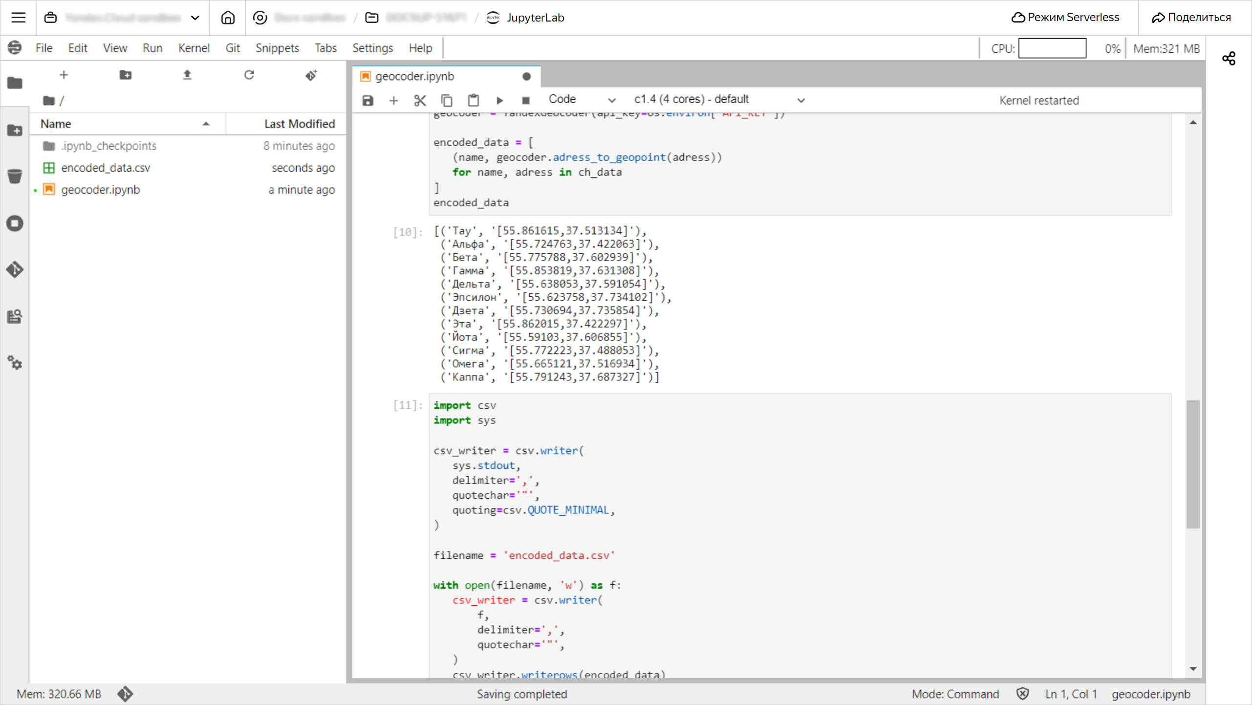
Task: Open the Kernel menu
Action: point(193,48)
